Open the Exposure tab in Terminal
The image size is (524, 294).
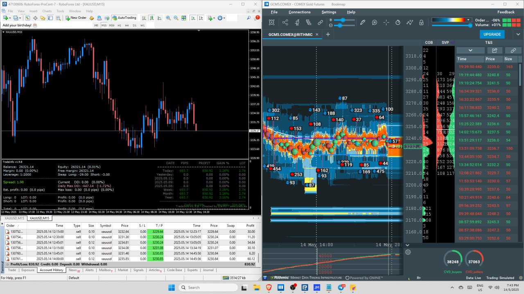[28, 270]
